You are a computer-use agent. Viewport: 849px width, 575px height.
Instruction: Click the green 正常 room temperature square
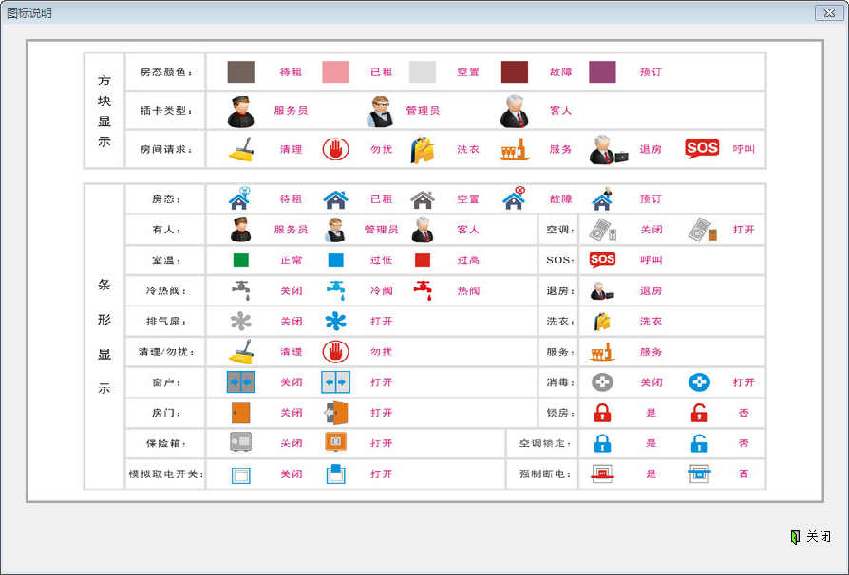[x=241, y=260]
